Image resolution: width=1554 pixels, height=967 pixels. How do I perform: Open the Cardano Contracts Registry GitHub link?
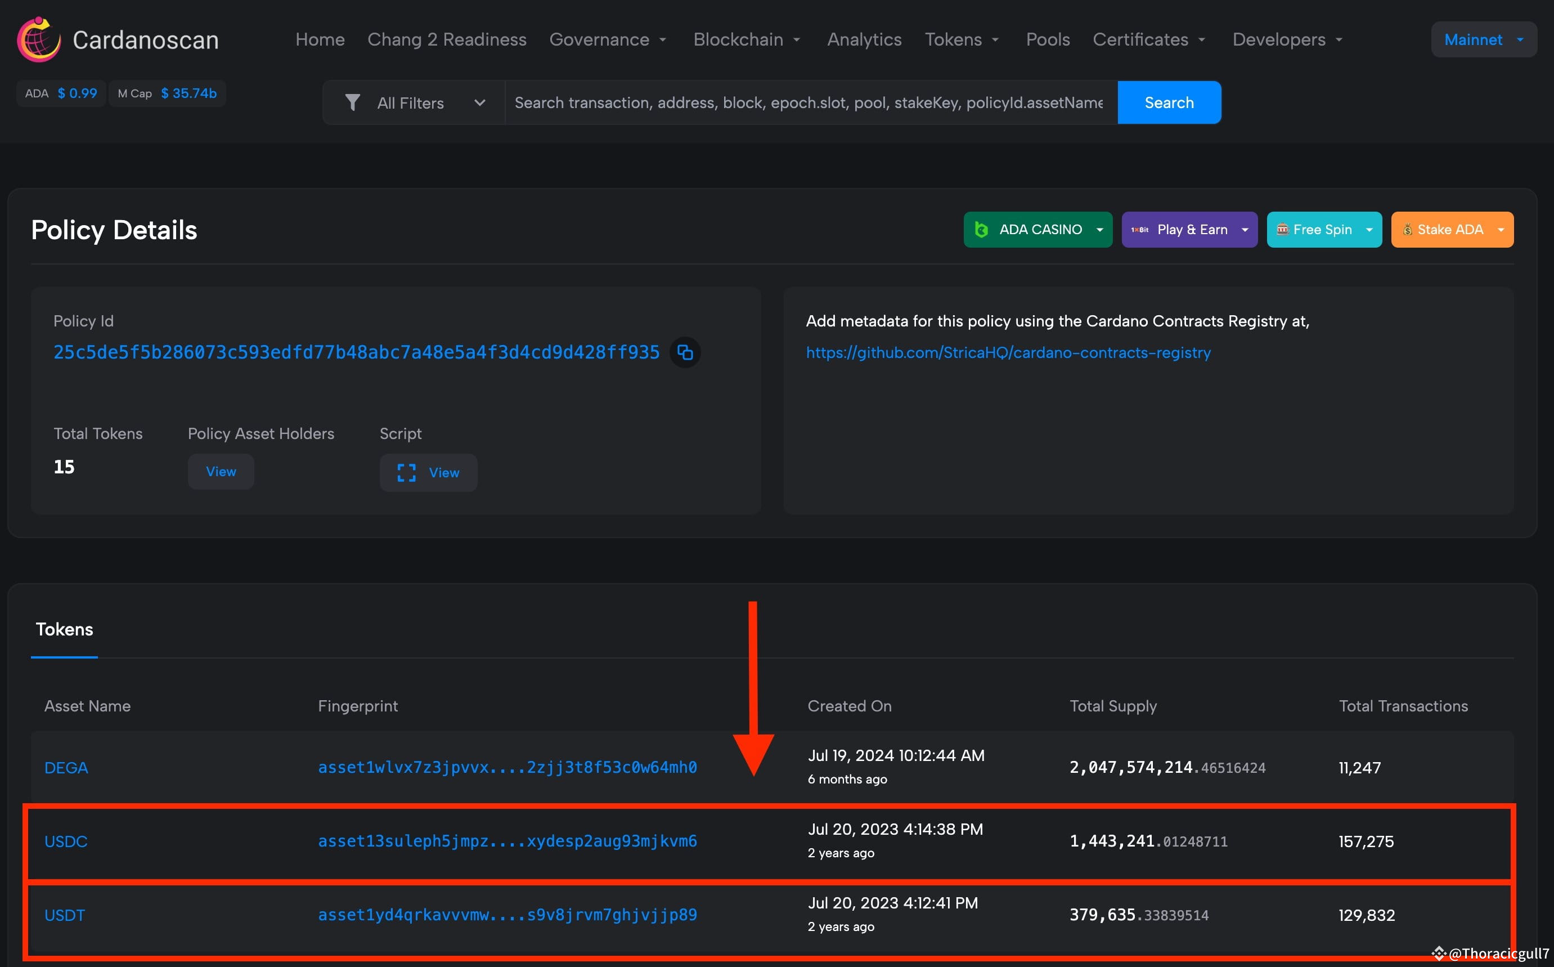1008,352
